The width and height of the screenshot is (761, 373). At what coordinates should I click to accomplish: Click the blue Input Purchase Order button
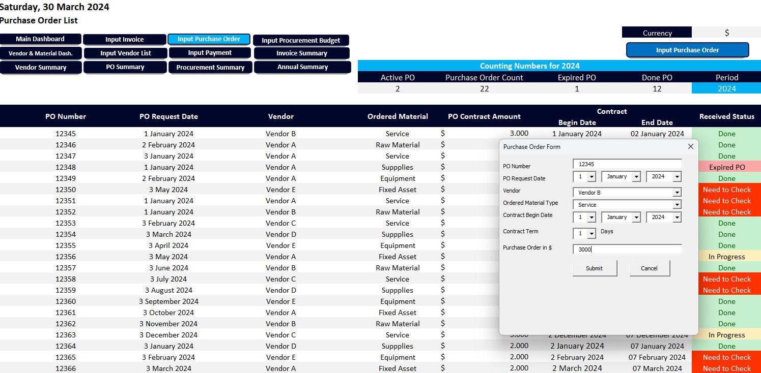point(687,50)
